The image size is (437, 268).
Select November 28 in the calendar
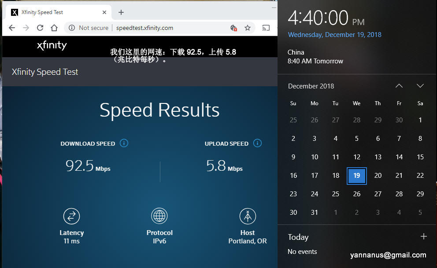click(x=357, y=120)
